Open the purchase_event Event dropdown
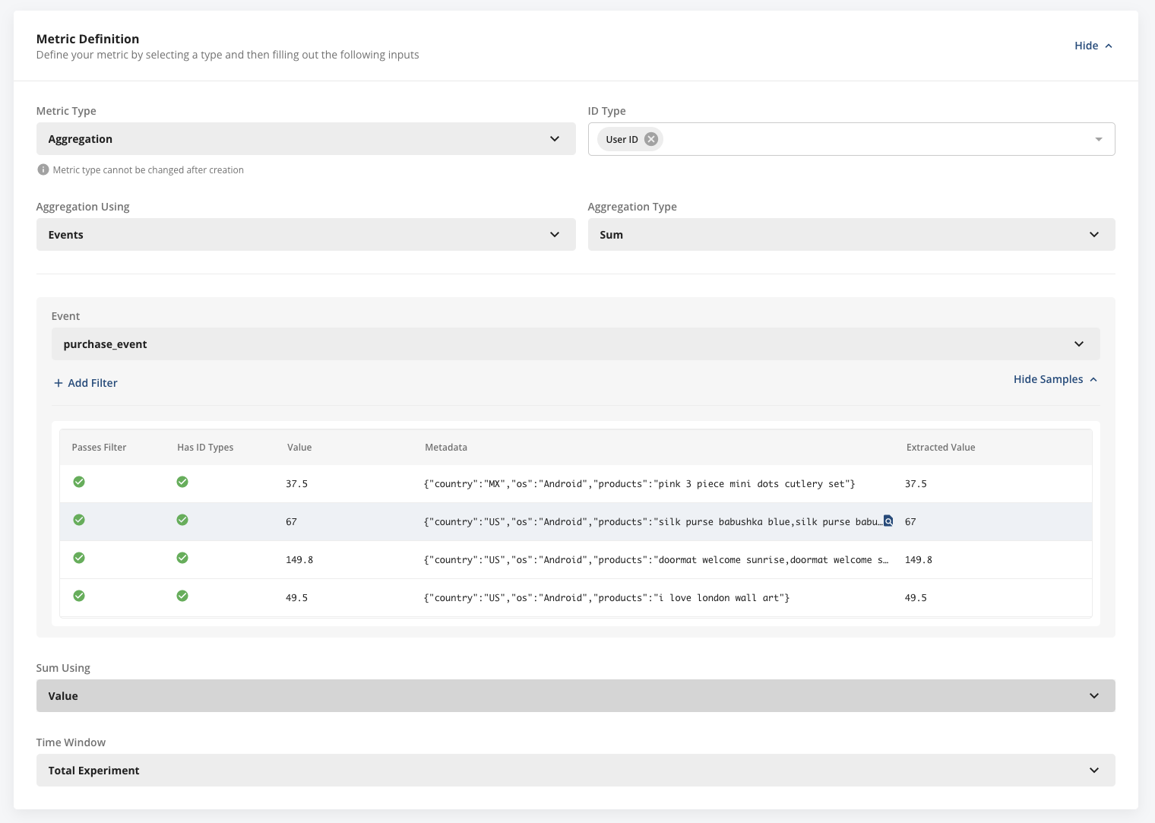The width and height of the screenshot is (1155, 823). click(x=574, y=343)
